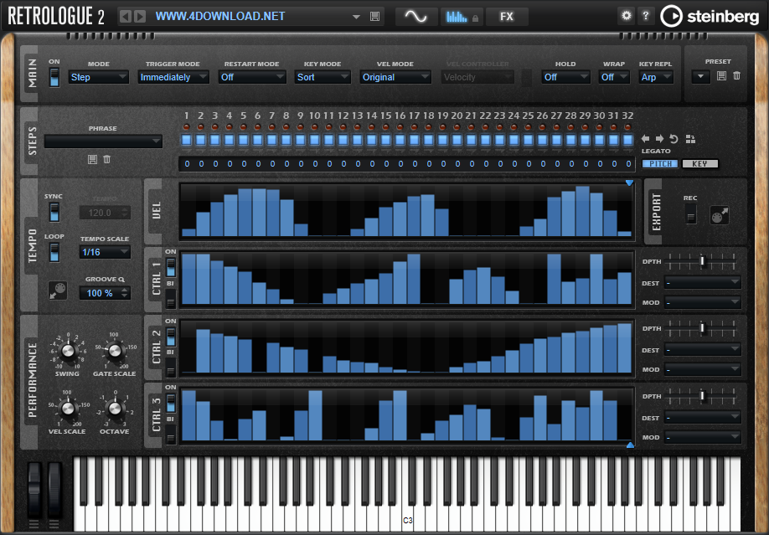Screen dimensions: 769x535
Task: Click the OCTAVE knob
Action: tap(115, 408)
